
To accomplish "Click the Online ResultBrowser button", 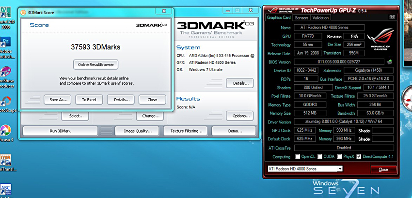I will pyautogui.click(x=96, y=64).
